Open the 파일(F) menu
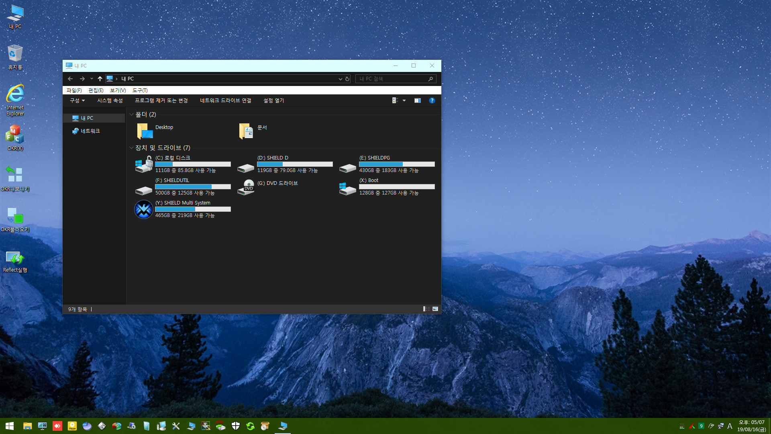This screenshot has width=771, height=434. pyautogui.click(x=74, y=90)
